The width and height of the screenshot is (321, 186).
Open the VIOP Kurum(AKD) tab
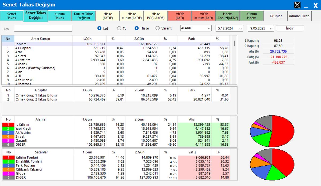204,16
